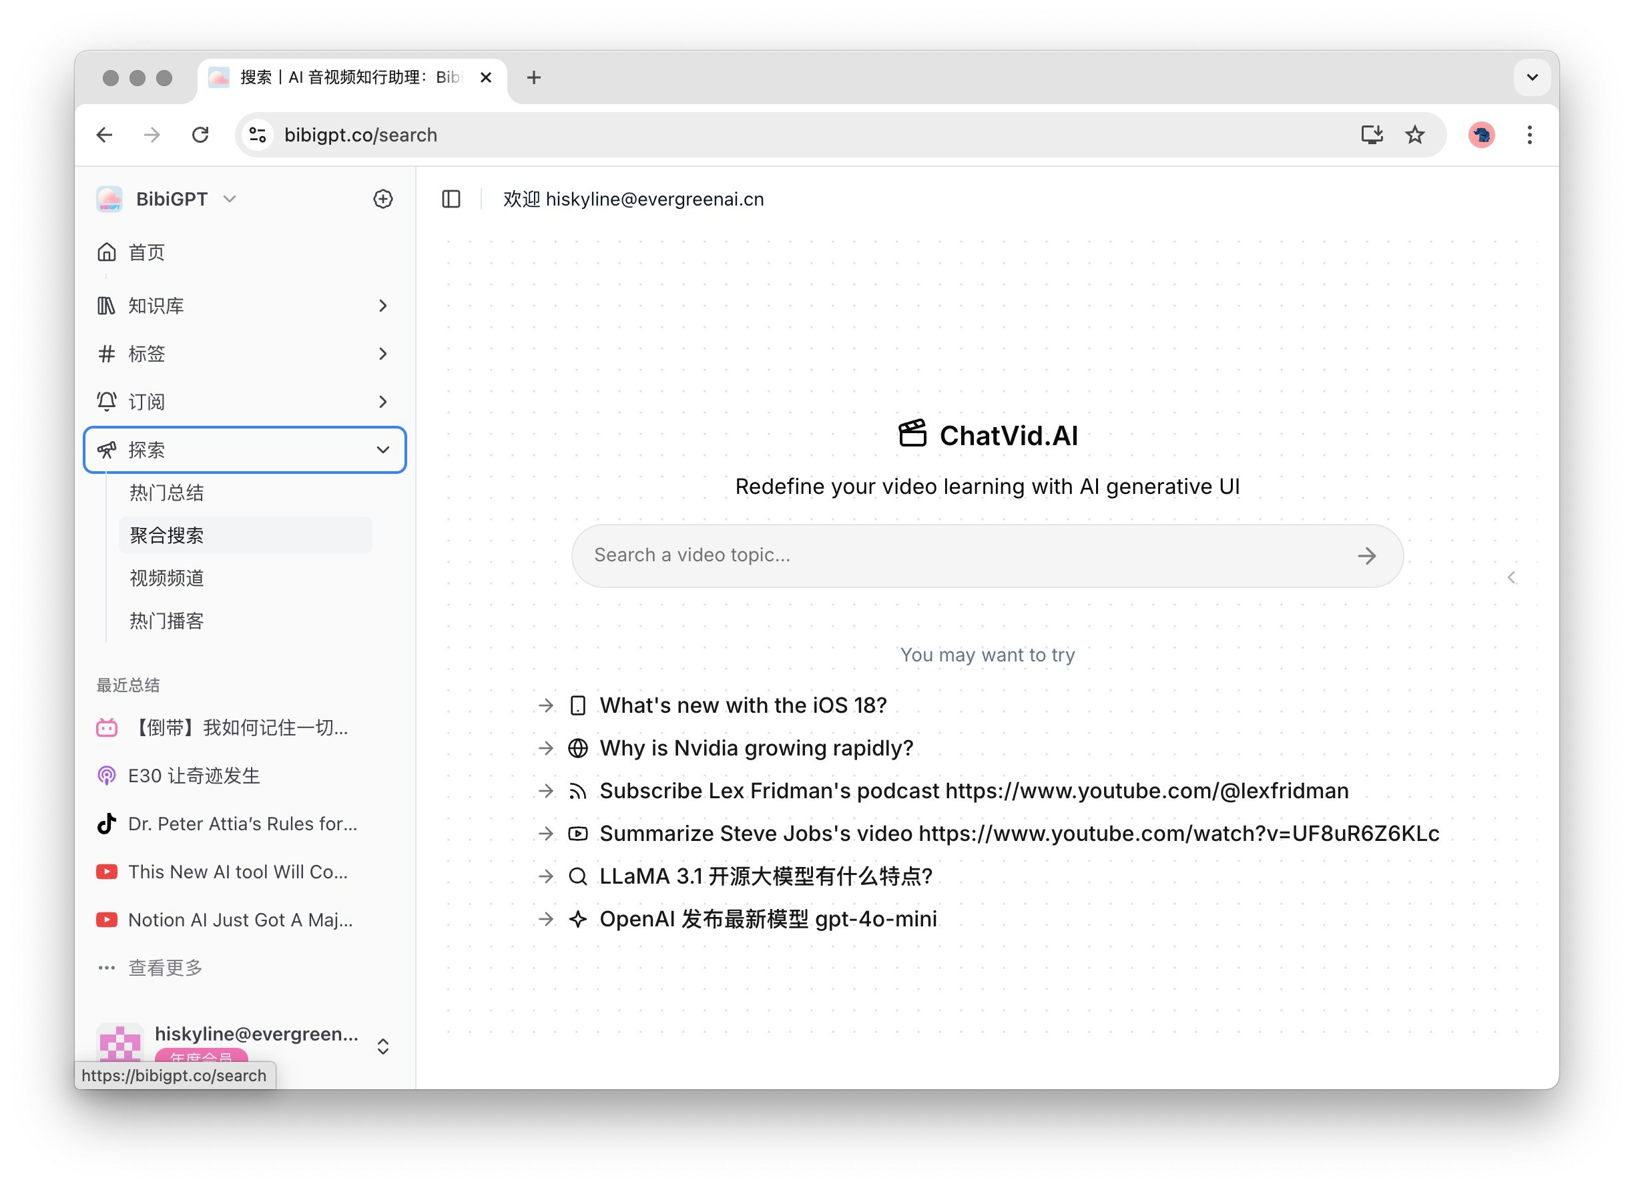Click the Search a video topic field
The width and height of the screenshot is (1634, 1188).
coord(965,555)
